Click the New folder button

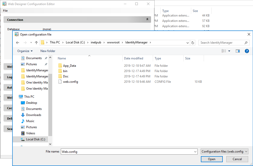point(48,51)
